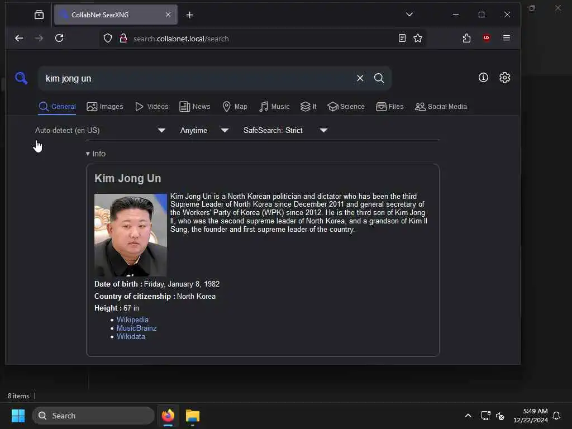Image resolution: width=572 pixels, height=429 pixels.
Task: Select the CollabNet SearXNG browser tab
Action: point(116,15)
